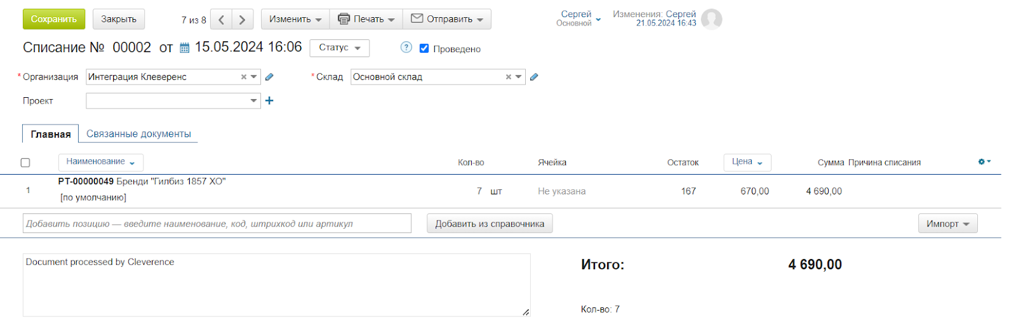Add new project plus icon

269,100
